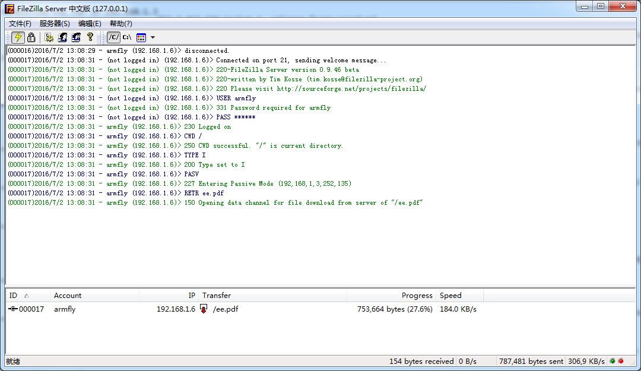Open the 帮助(?) menu
Viewport: 641px width, 371px height.
coord(121,24)
